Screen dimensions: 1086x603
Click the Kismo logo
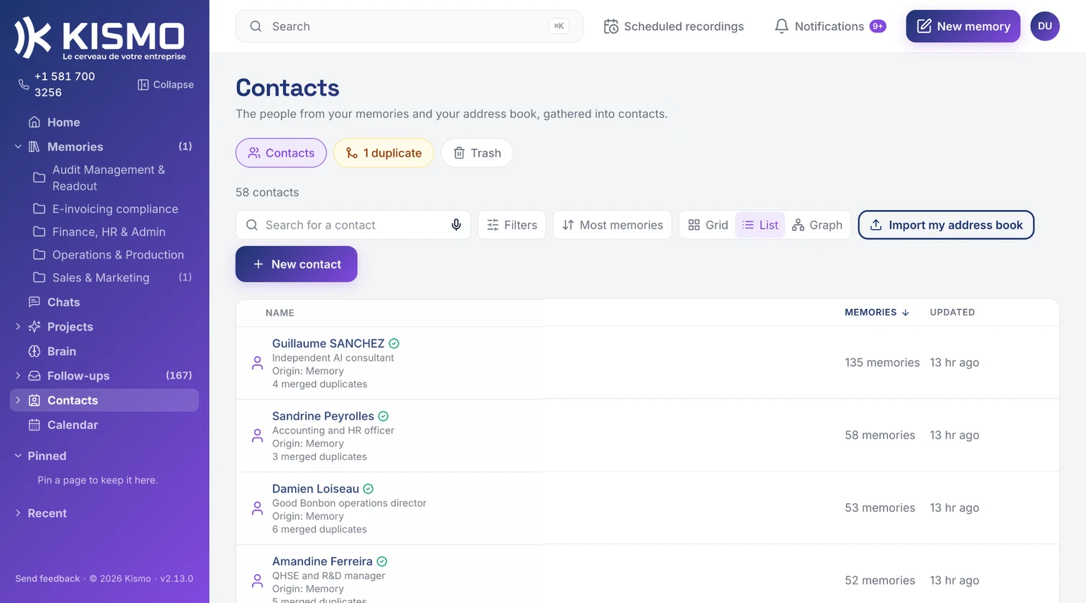coord(100,37)
